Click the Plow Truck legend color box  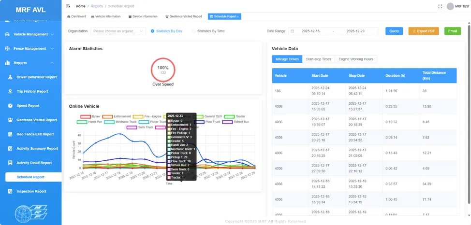(199, 122)
